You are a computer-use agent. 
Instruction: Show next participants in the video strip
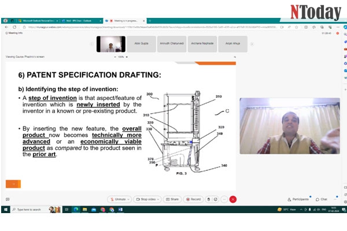pos(252,44)
